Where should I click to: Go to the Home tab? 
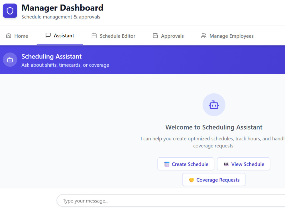point(17,36)
